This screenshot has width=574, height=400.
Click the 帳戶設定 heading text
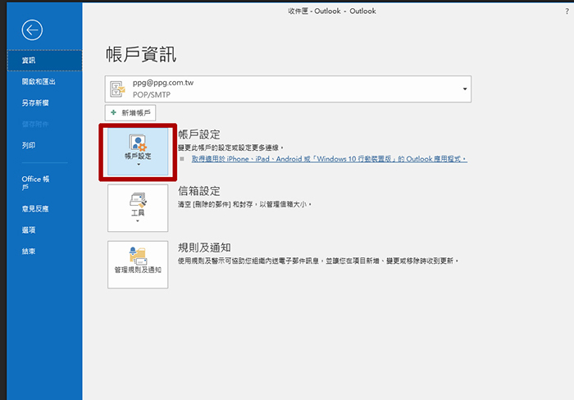199,134
